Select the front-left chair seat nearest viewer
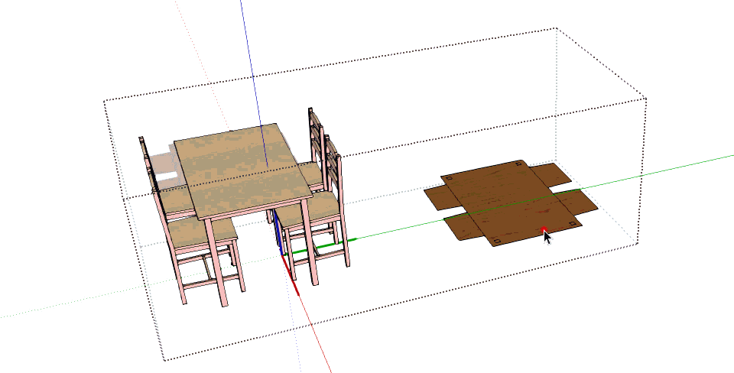The height and width of the screenshot is (373, 734). point(202,235)
